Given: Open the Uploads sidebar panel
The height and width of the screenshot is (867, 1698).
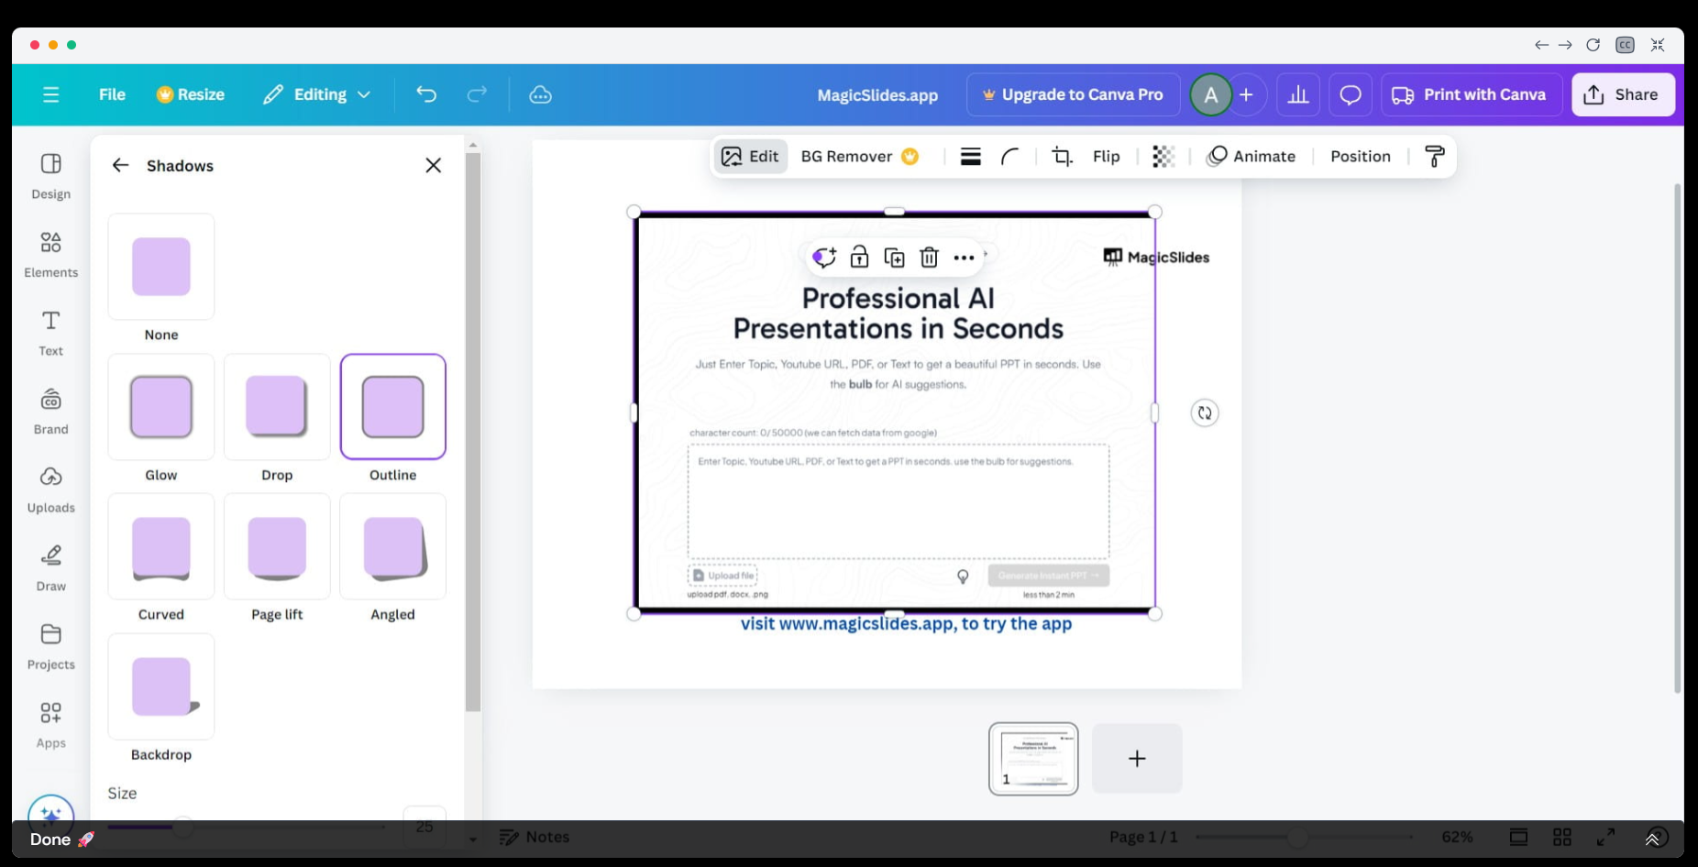Looking at the screenshot, I should (x=51, y=489).
